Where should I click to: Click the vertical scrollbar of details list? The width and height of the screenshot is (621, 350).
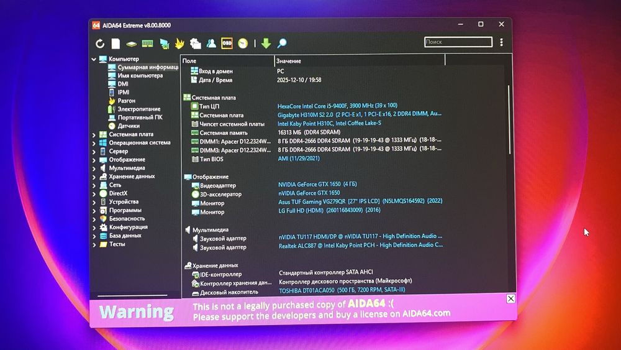point(509,119)
